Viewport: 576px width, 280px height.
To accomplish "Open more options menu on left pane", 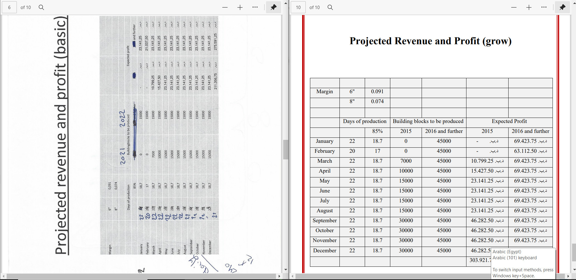I will (x=255, y=7).
